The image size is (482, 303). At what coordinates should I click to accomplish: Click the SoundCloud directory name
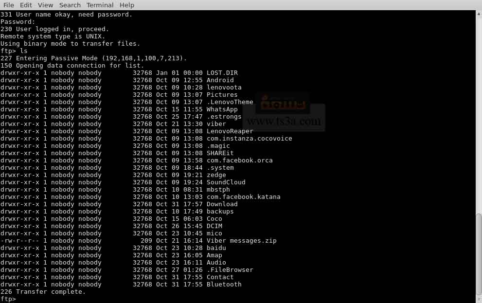[226, 182]
